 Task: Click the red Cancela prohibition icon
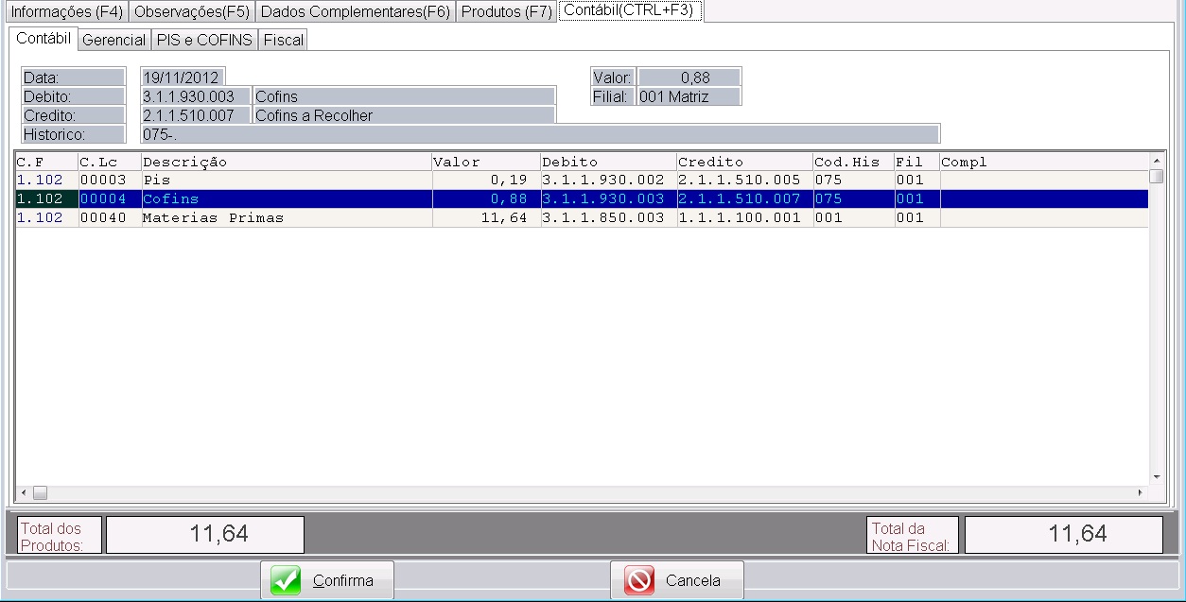click(x=639, y=580)
